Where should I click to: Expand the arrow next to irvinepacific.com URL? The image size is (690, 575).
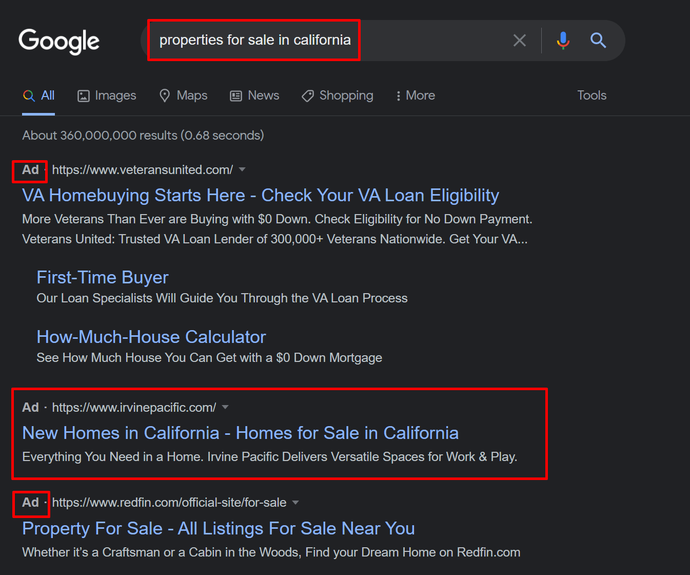[x=225, y=407]
